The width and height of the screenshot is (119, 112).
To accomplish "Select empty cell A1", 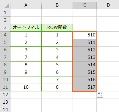I will point(26,13).
